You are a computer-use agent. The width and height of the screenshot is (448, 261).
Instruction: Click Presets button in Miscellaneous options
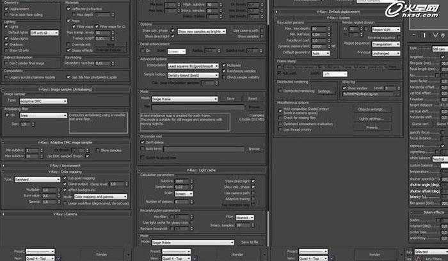[x=372, y=128]
